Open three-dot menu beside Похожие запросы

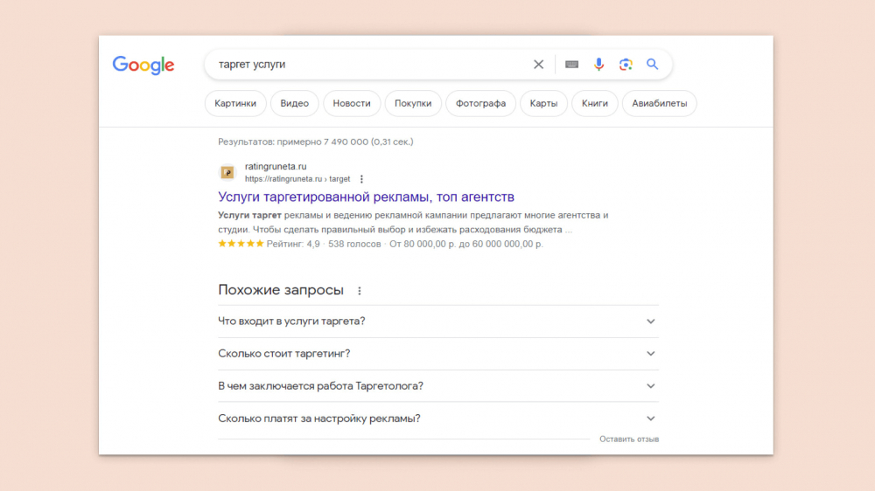[x=360, y=290]
